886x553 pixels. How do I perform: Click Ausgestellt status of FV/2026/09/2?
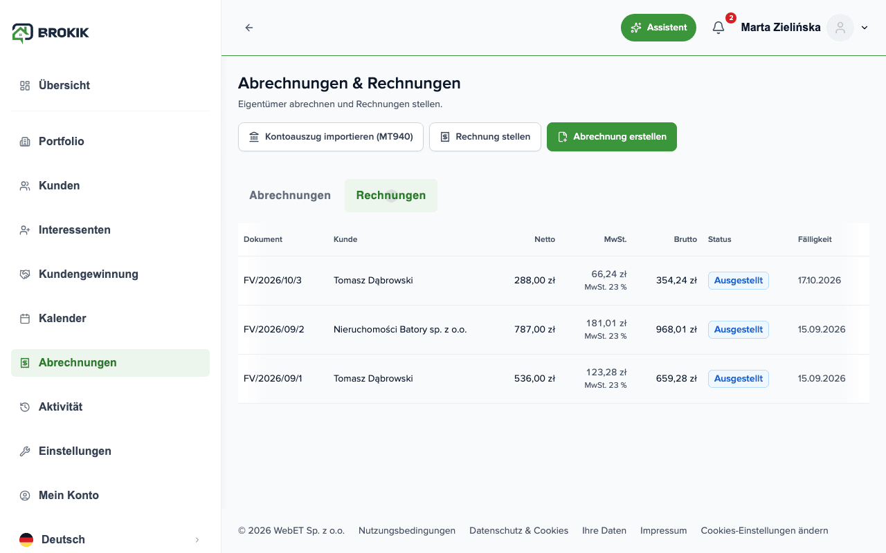pyautogui.click(x=739, y=330)
